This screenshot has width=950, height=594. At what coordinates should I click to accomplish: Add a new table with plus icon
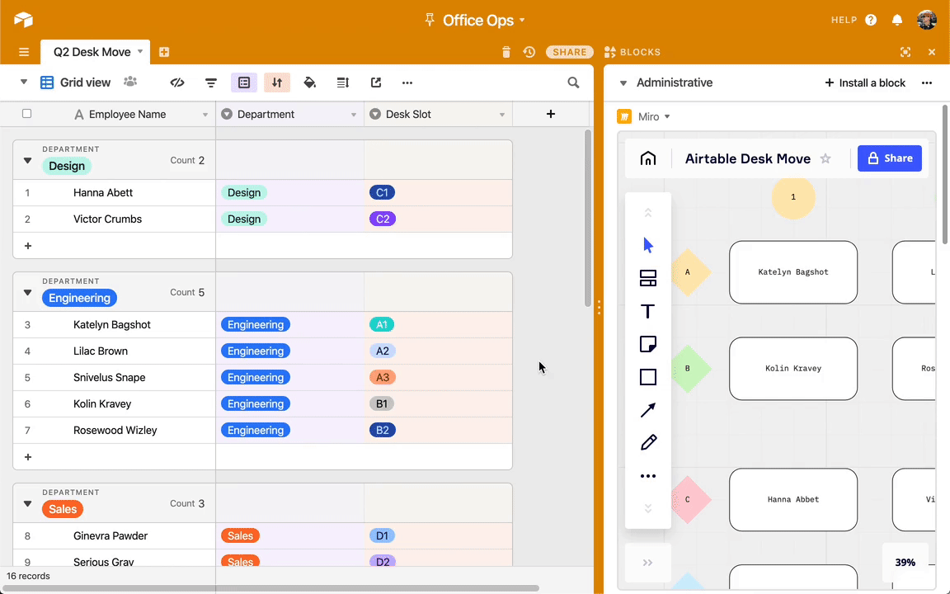point(163,52)
